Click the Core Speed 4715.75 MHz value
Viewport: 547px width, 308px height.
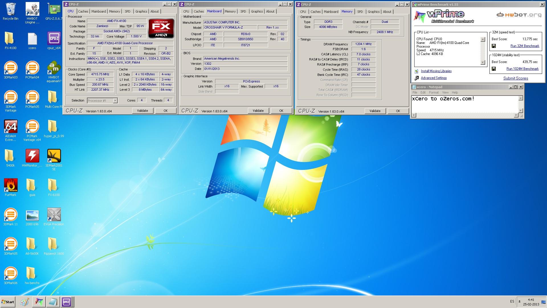100,74
